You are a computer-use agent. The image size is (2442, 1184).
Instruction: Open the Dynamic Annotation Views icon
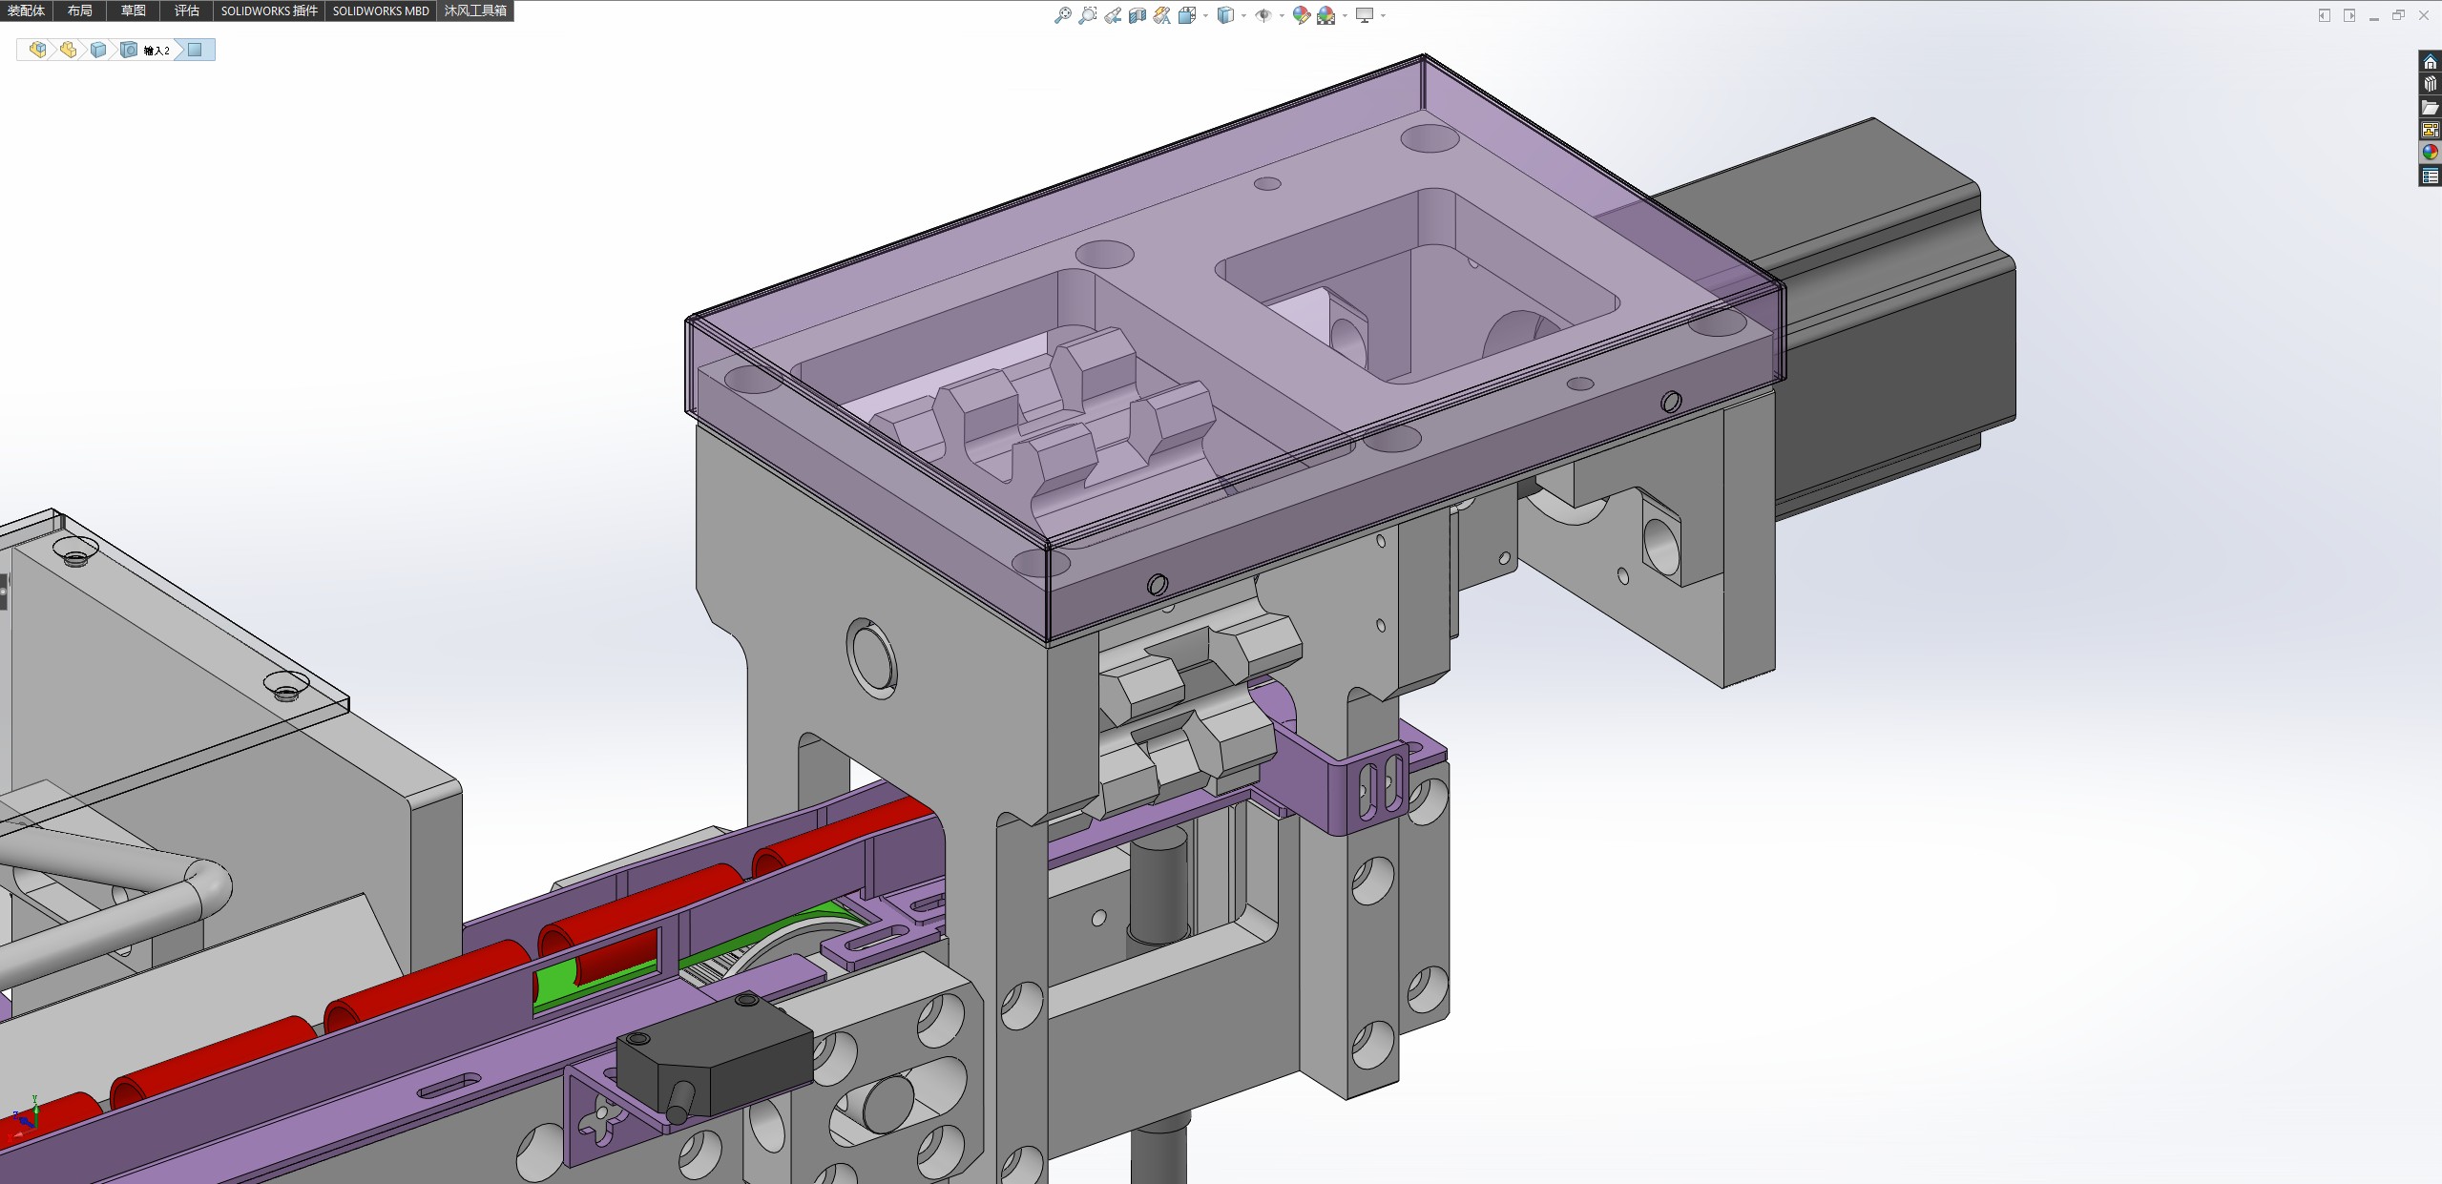1162,15
